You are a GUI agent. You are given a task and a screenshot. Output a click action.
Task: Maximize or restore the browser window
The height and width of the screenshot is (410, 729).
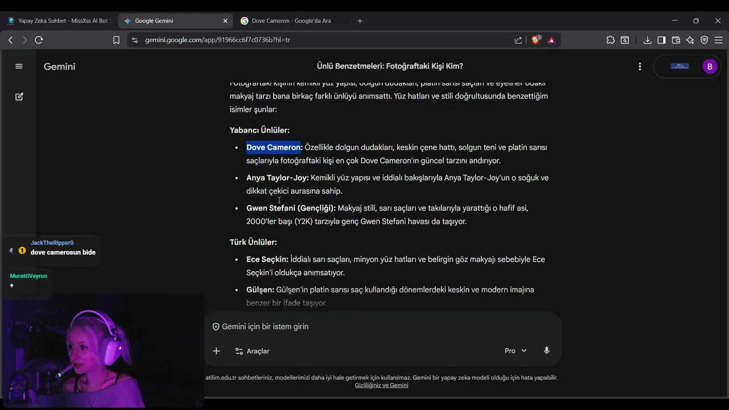click(x=696, y=20)
